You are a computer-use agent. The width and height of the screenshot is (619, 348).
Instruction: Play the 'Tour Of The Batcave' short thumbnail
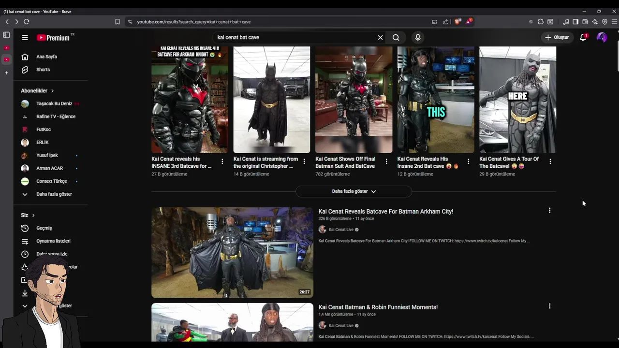(x=517, y=100)
